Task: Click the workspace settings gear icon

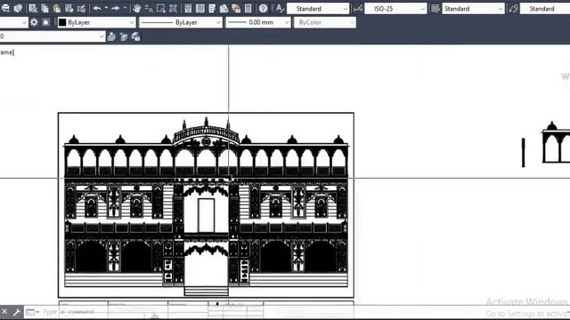Action: click(34, 22)
